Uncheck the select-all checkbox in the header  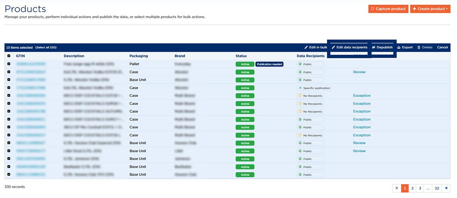click(9, 56)
